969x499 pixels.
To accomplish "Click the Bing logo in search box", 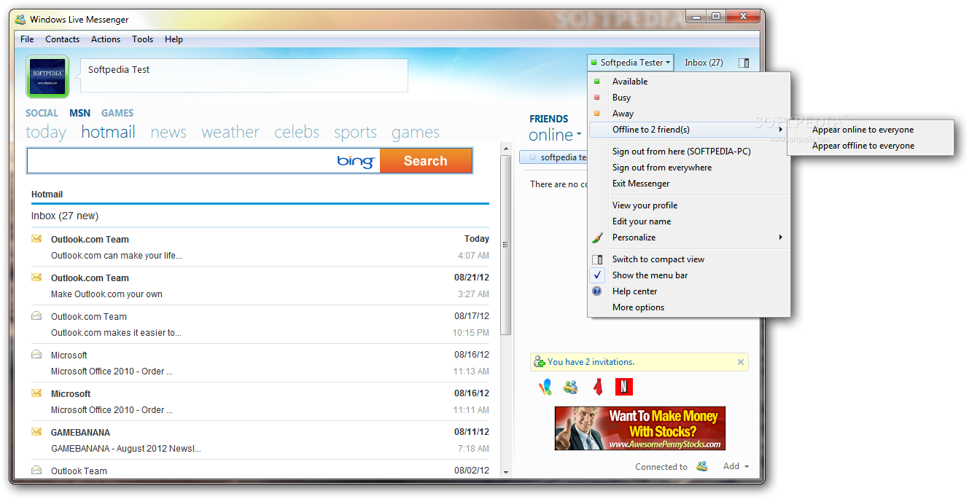I will click(356, 161).
